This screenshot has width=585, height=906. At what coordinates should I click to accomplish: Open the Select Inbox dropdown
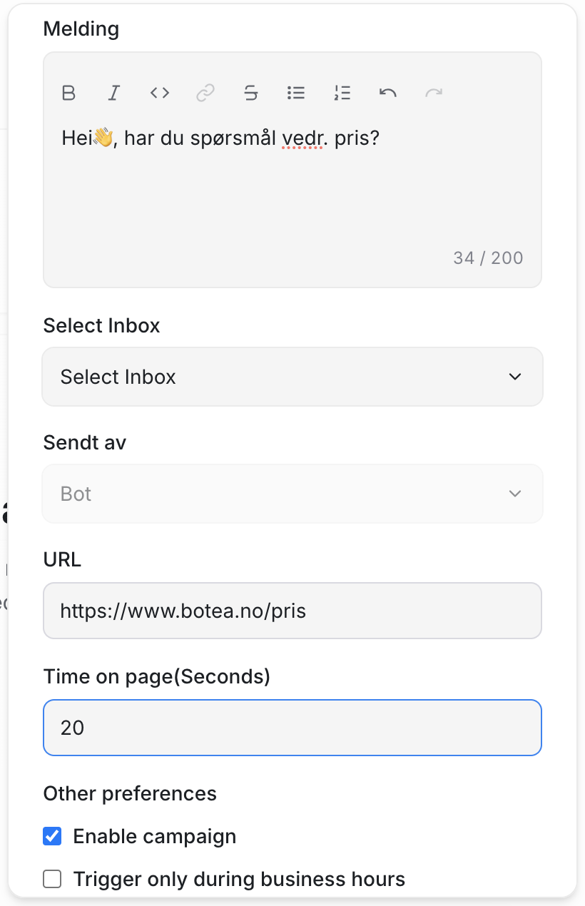pyautogui.click(x=292, y=377)
